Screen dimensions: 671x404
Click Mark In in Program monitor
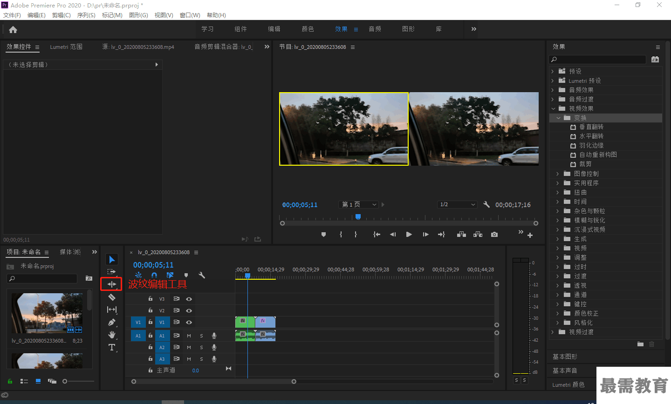tap(341, 235)
